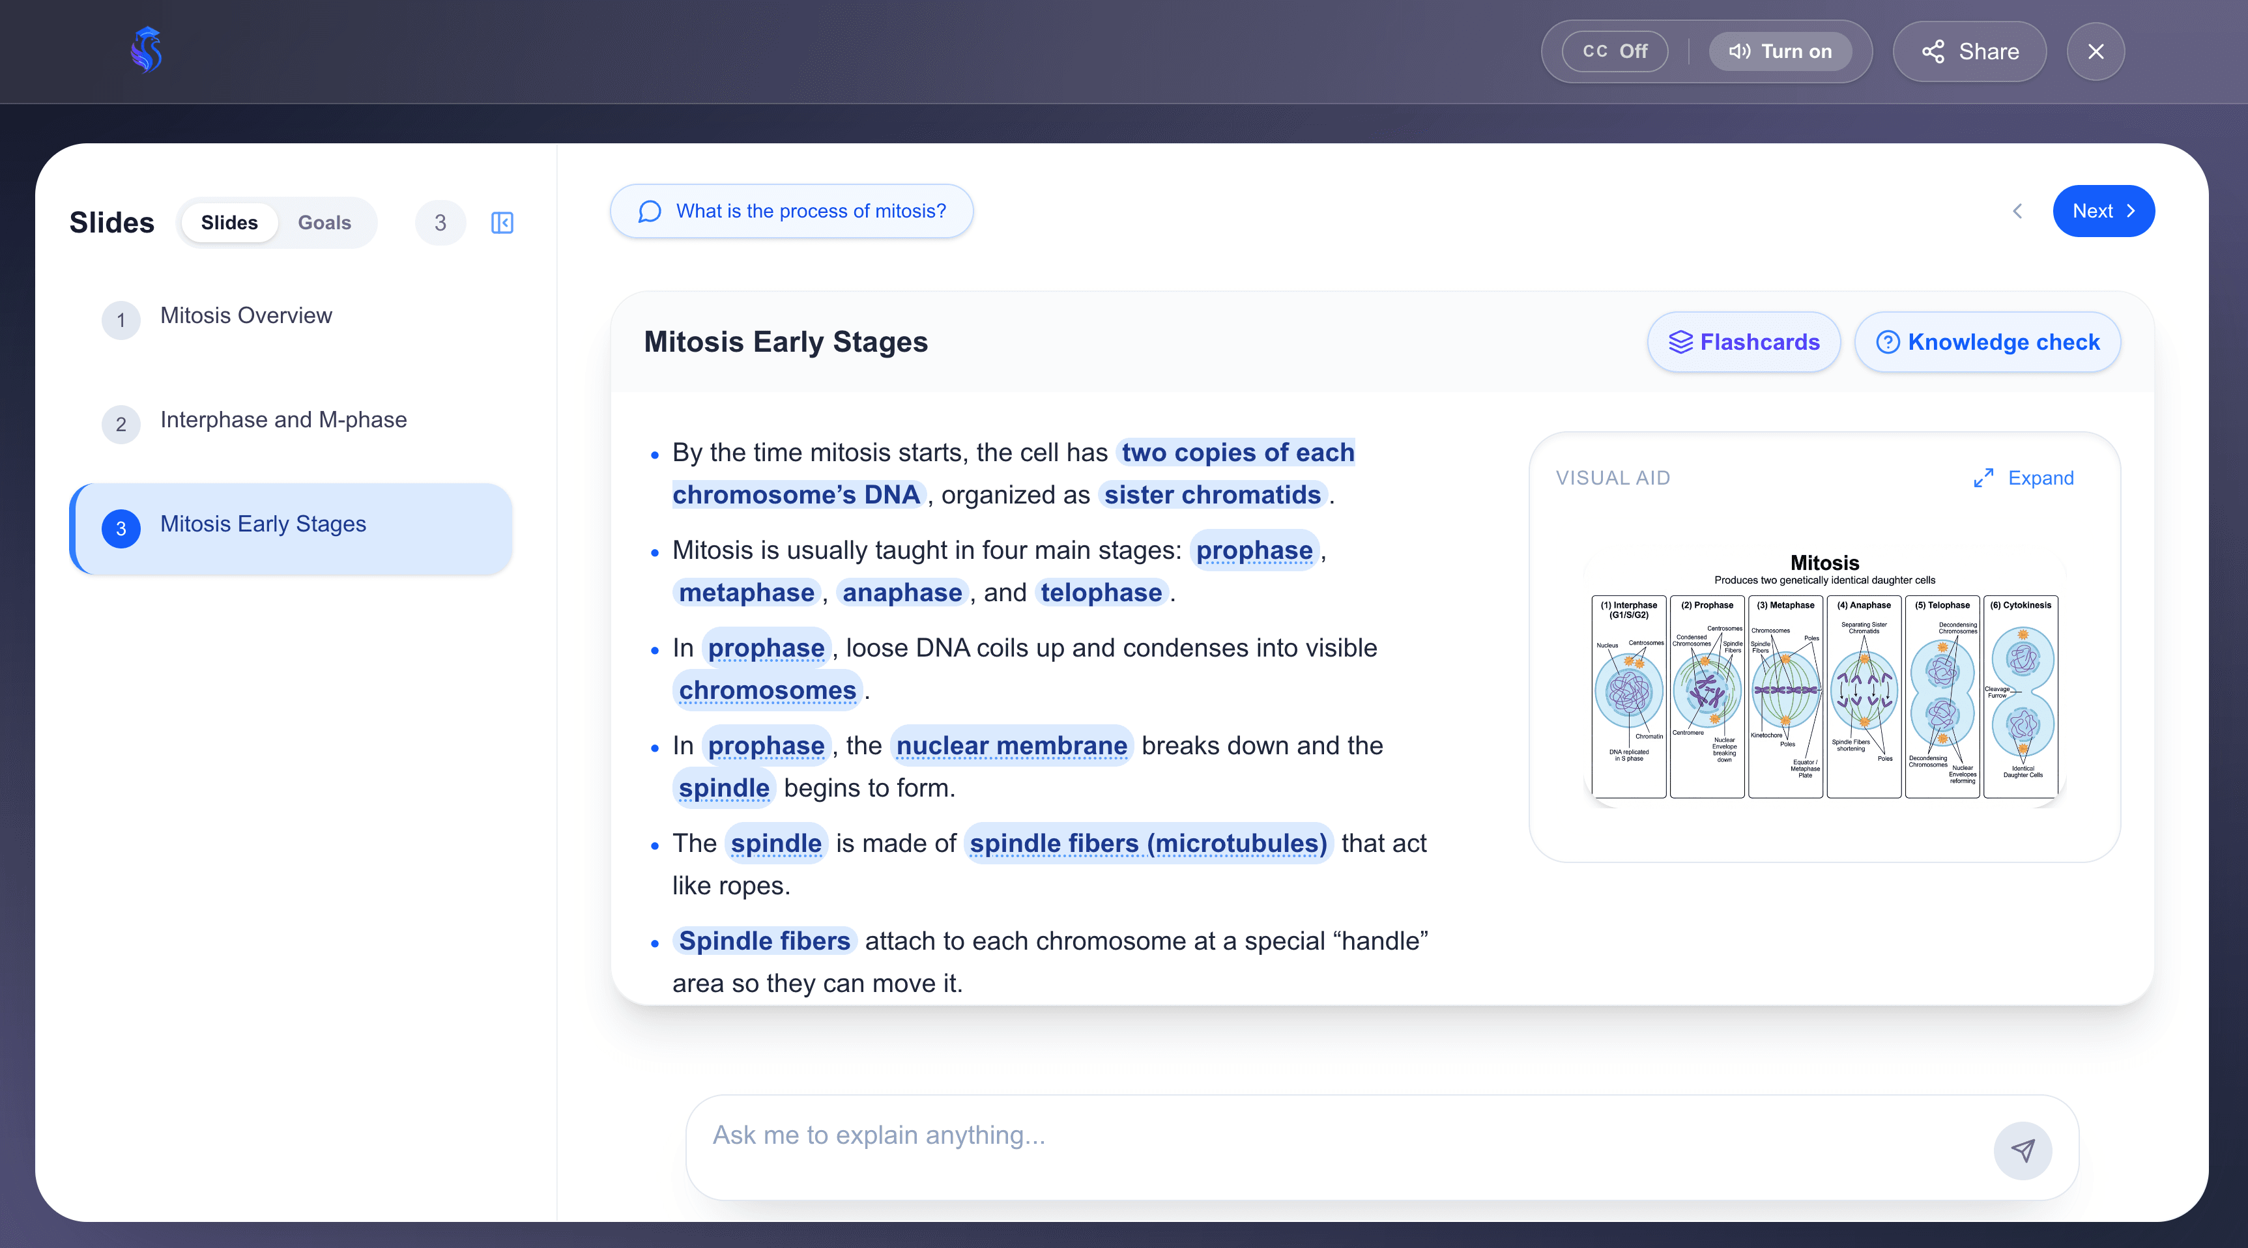Screen dimensions: 2248x1248
Task: Close the lesson with the X button
Action: pyautogui.click(x=2096, y=51)
